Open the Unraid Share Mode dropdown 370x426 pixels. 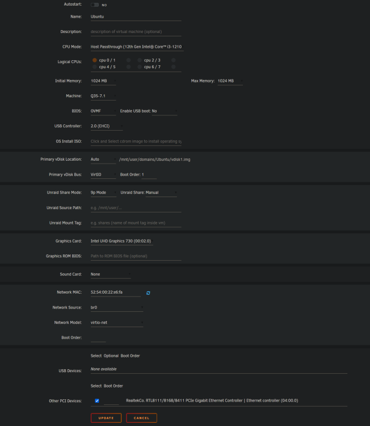[103, 193]
